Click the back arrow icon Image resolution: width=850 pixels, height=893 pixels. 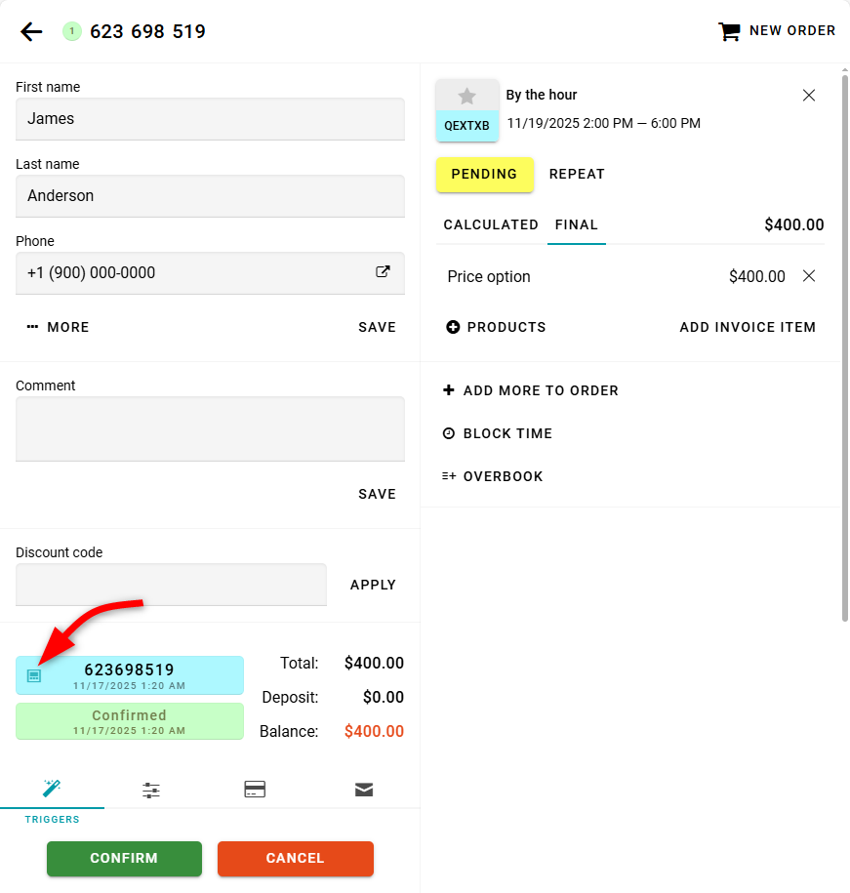(x=31, y=31)
